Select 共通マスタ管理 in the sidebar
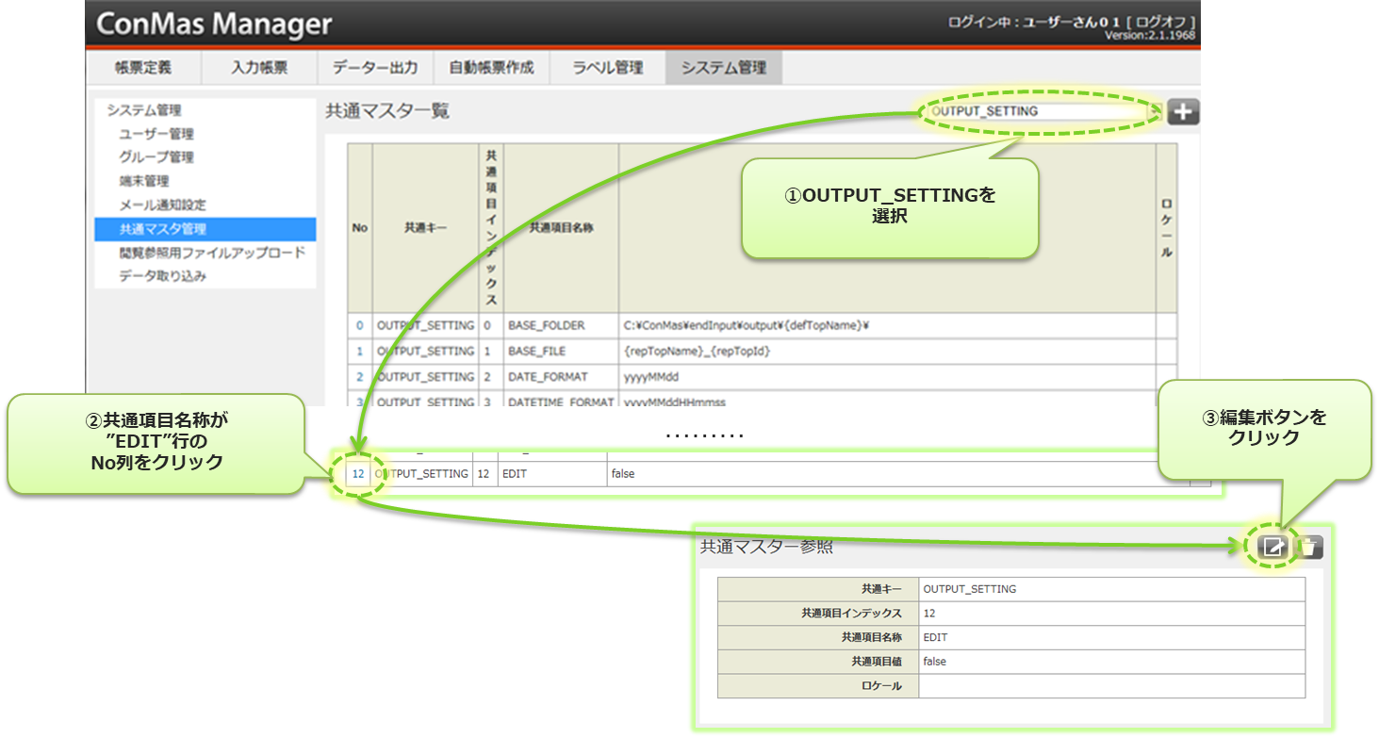Image resolution: width=1379 pixels, height=738 pixels. click(x=162, y=229)
